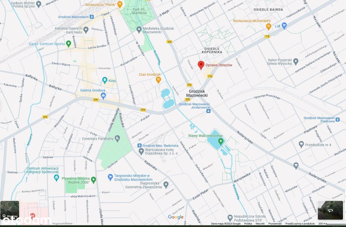Viewport: 346px width, 227px height.
Task: Click the Oprawa Obrazów red label
Action: pyautogui.click(x=219, y=65)
